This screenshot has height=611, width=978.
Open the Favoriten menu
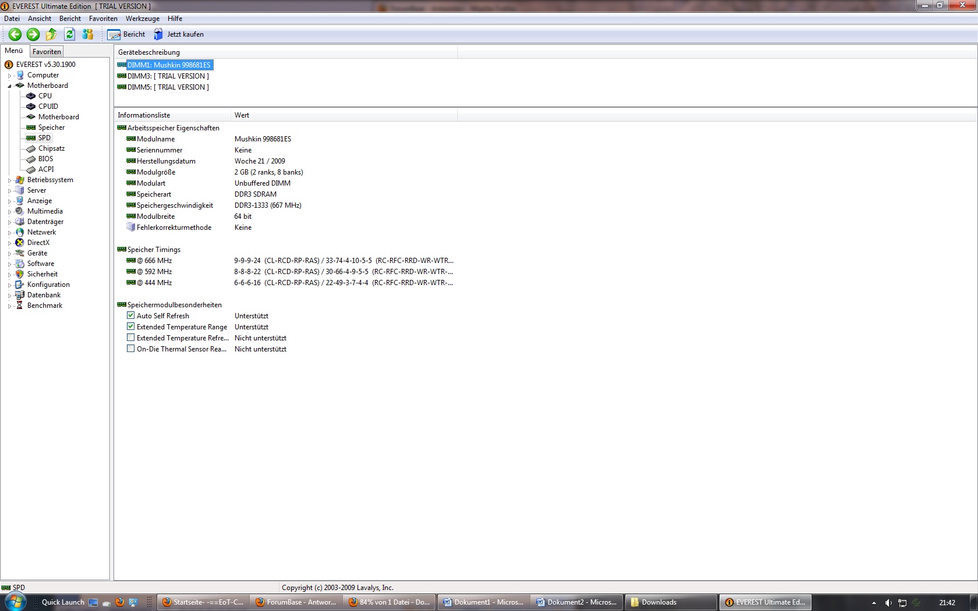point(103,19)
